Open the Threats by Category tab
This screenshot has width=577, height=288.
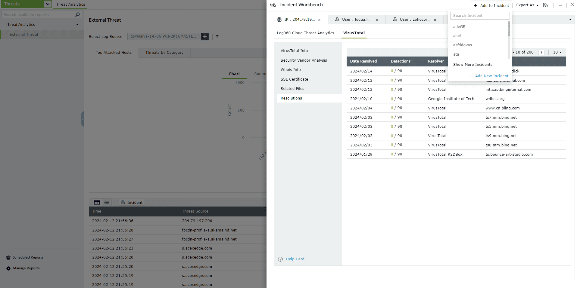164,53
